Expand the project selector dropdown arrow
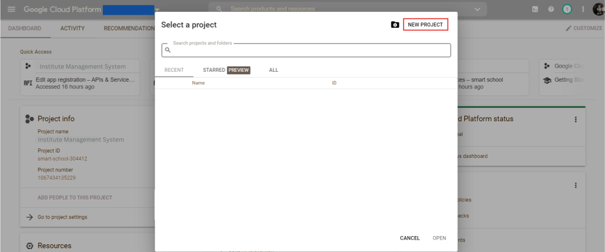 158,10
